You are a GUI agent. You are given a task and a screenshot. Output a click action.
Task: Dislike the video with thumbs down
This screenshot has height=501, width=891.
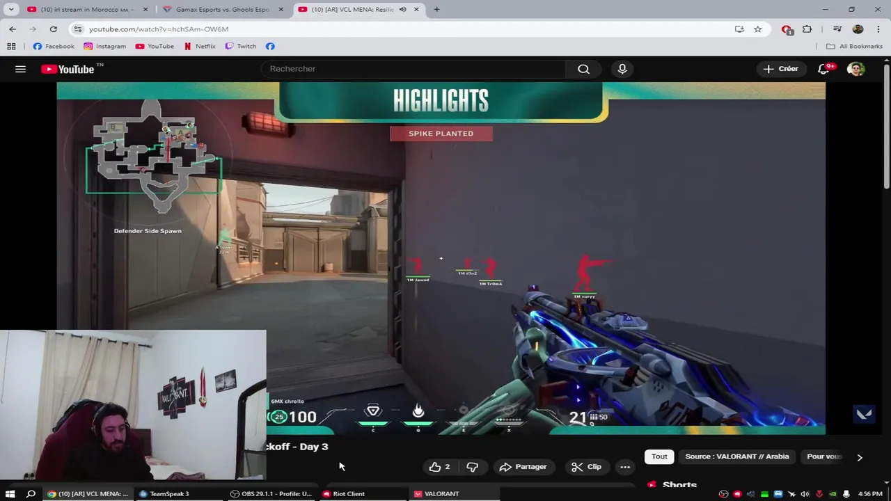473,467
